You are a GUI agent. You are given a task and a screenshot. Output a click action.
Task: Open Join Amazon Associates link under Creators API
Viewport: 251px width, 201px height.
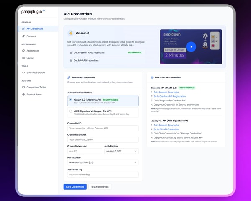click(166, 92)
